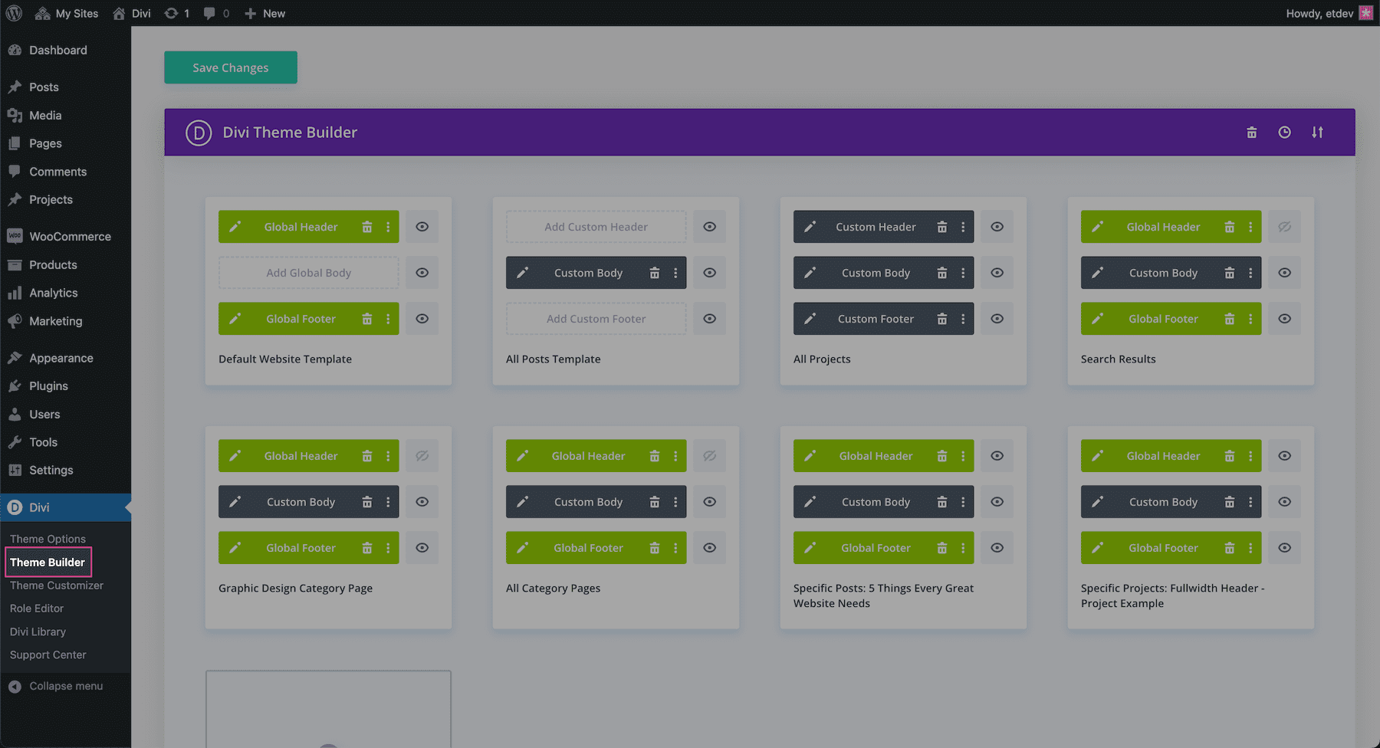Toggle visibility of the All Projects Custom Header
Screen dimensions: 1380x748
click(x=997, y=226)
